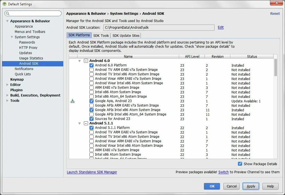The width and height of the screenshot is (285, 195).
Task: Click 'Update Available: 1' status text
Action: (246, 101)
